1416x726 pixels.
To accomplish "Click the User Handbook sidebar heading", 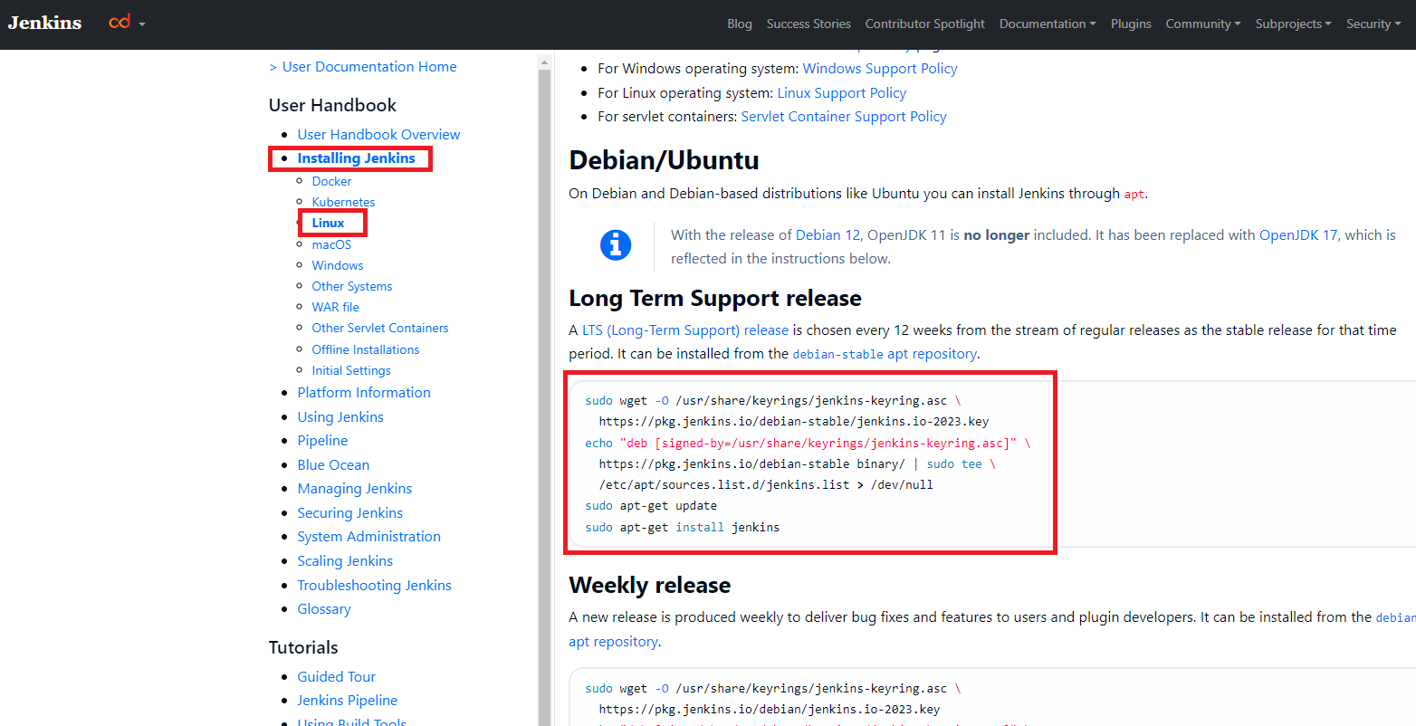I will pyautogui.click(x=332, y=105).
